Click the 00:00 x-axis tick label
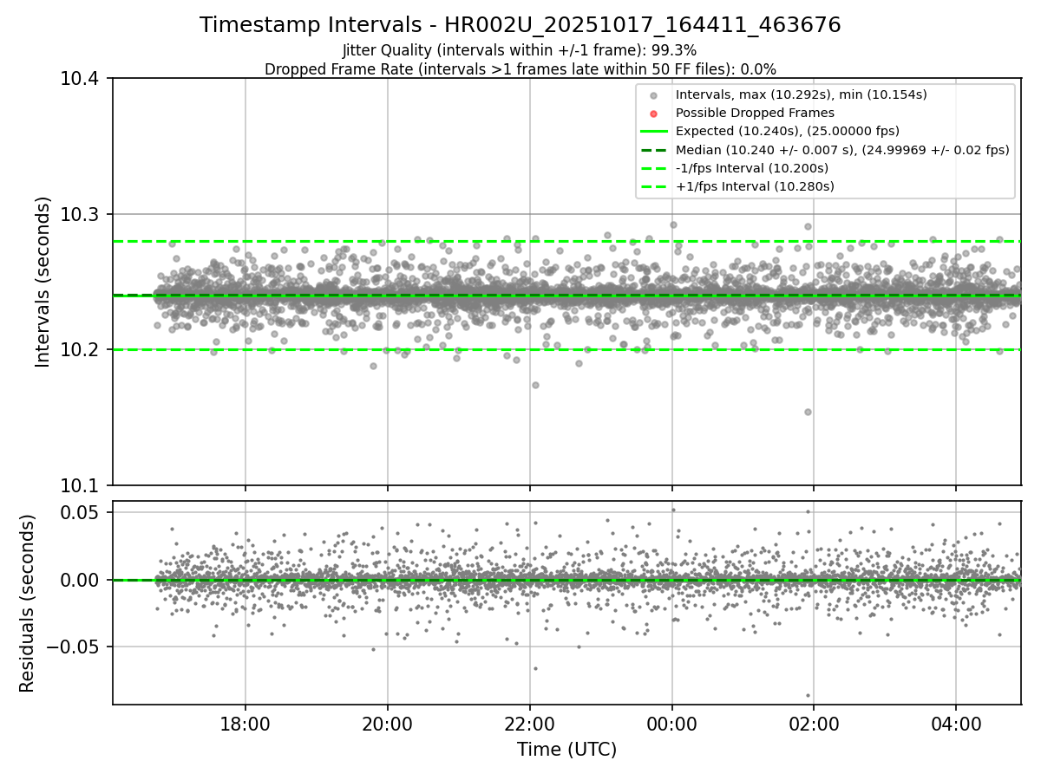Screen dimensions: 1041x780 pyautogui.click(x=671, y=723)
